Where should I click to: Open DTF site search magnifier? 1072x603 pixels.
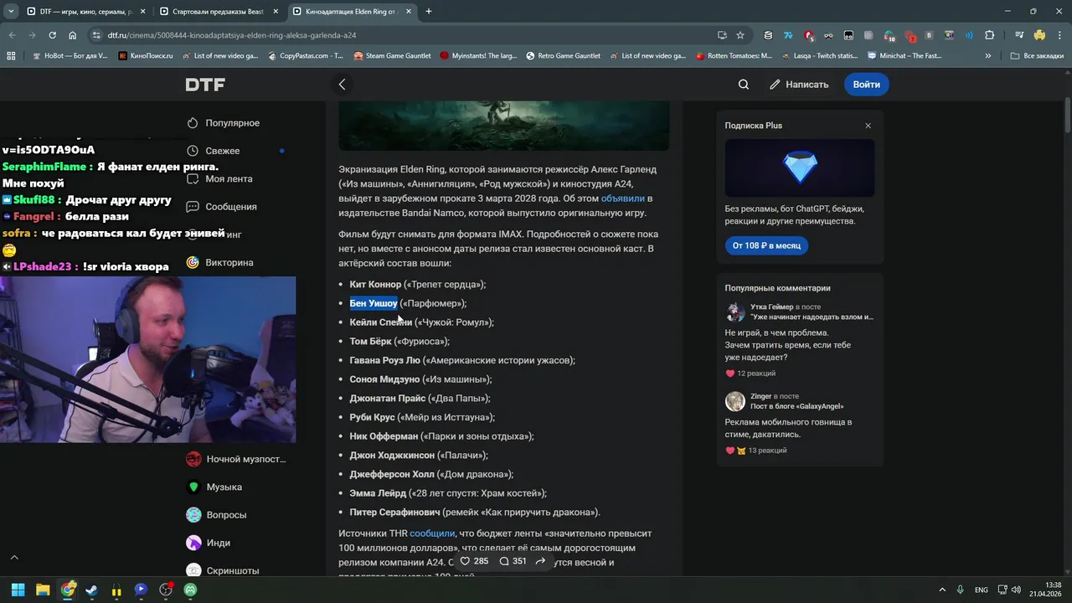click(x=744, y=85)
